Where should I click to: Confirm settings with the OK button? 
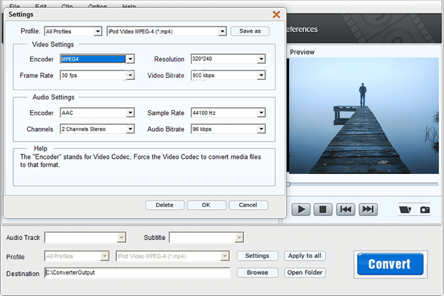(206, 205)
